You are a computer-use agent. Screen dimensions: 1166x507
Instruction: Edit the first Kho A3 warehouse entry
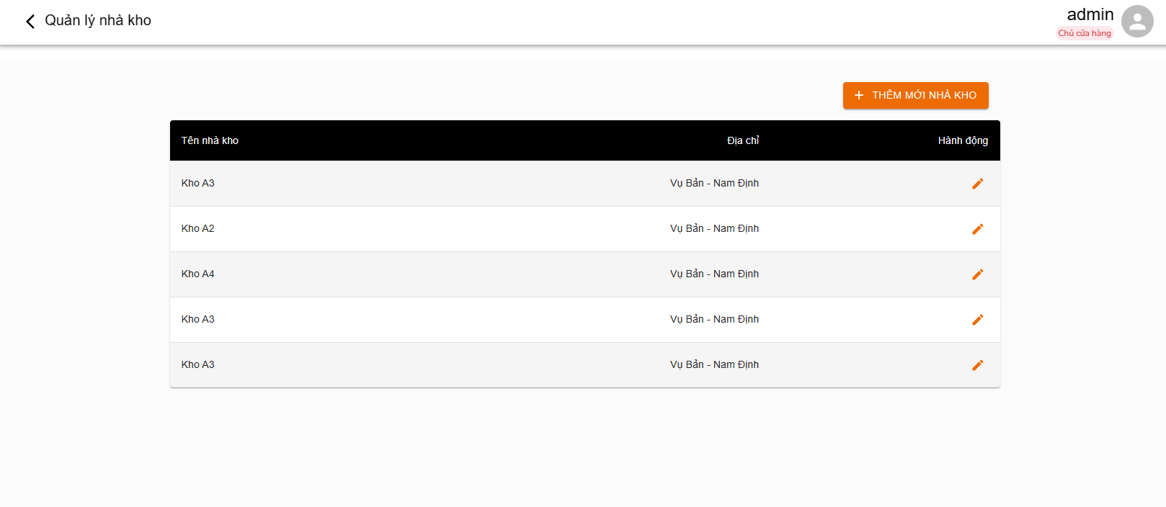[x=978, y=183]
